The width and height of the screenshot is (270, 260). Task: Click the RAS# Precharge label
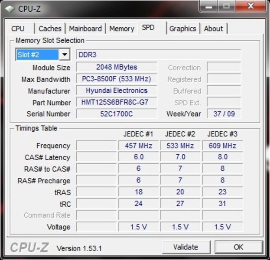click(x=44, y=181)
